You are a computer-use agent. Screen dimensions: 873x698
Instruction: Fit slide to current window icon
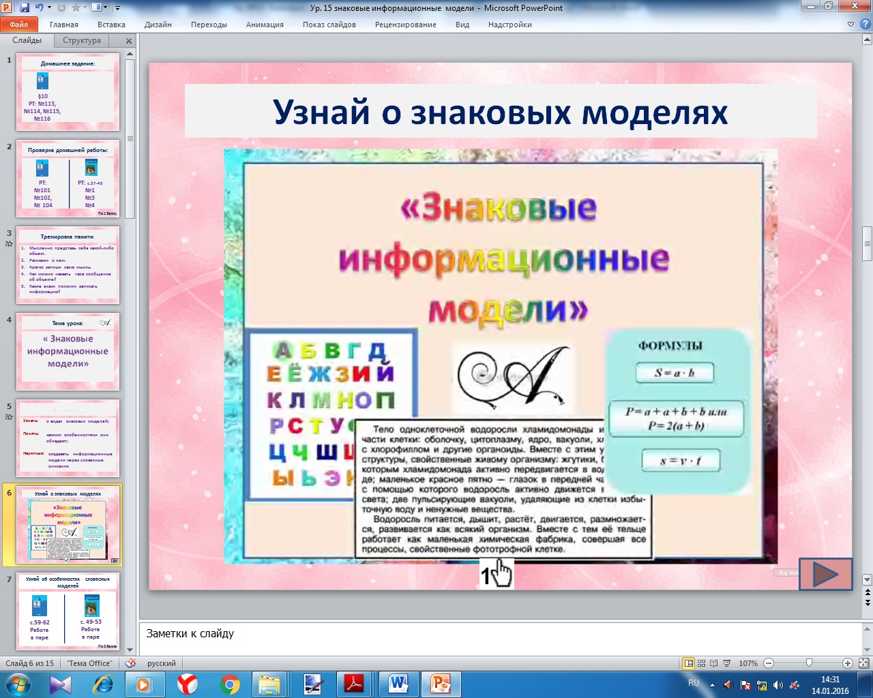pos(864,663)
